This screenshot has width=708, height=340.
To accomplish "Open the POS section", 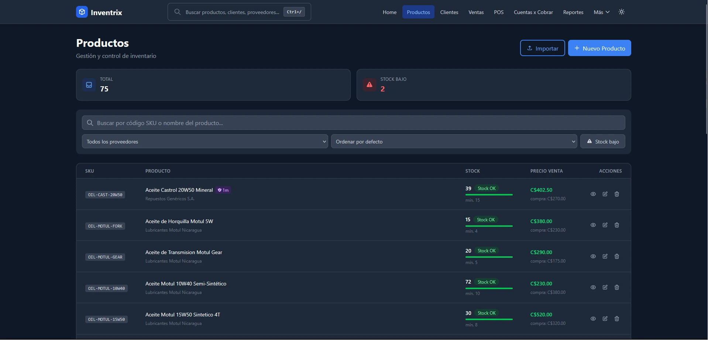I will click(499, 12).
